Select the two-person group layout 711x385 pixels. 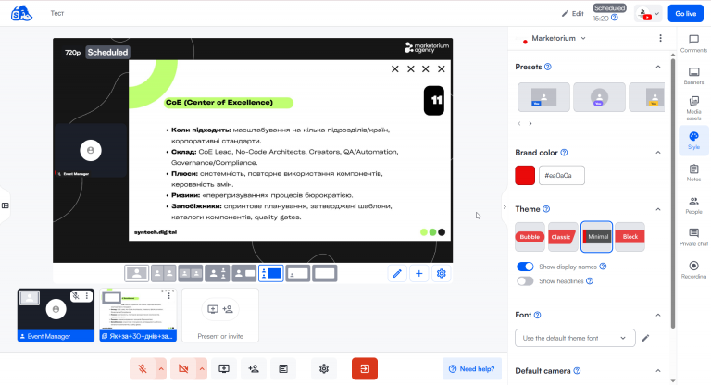191,273
